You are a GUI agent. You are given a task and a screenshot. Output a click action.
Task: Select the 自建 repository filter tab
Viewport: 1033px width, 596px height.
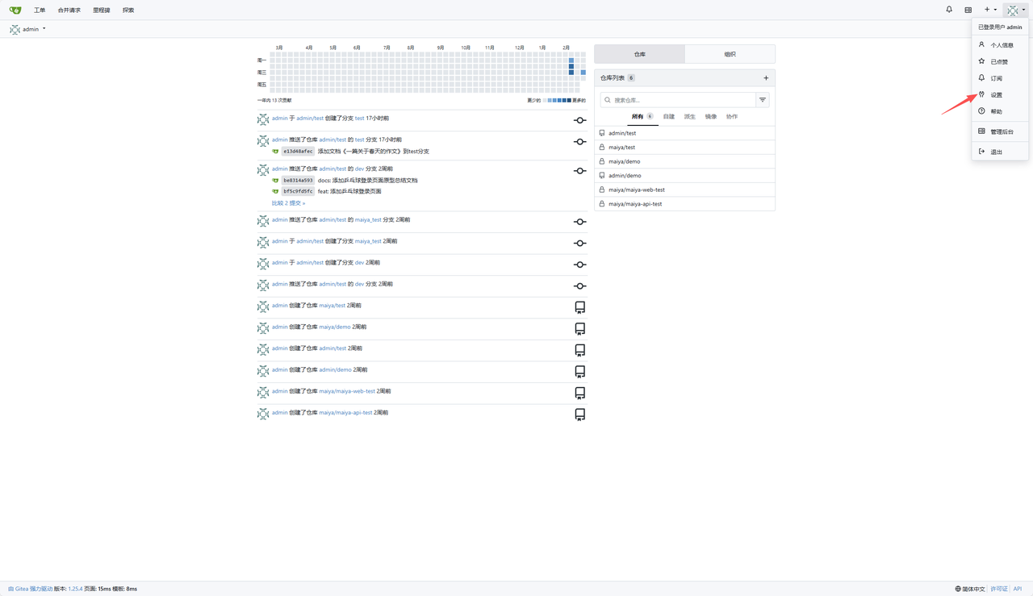[669, 117]
